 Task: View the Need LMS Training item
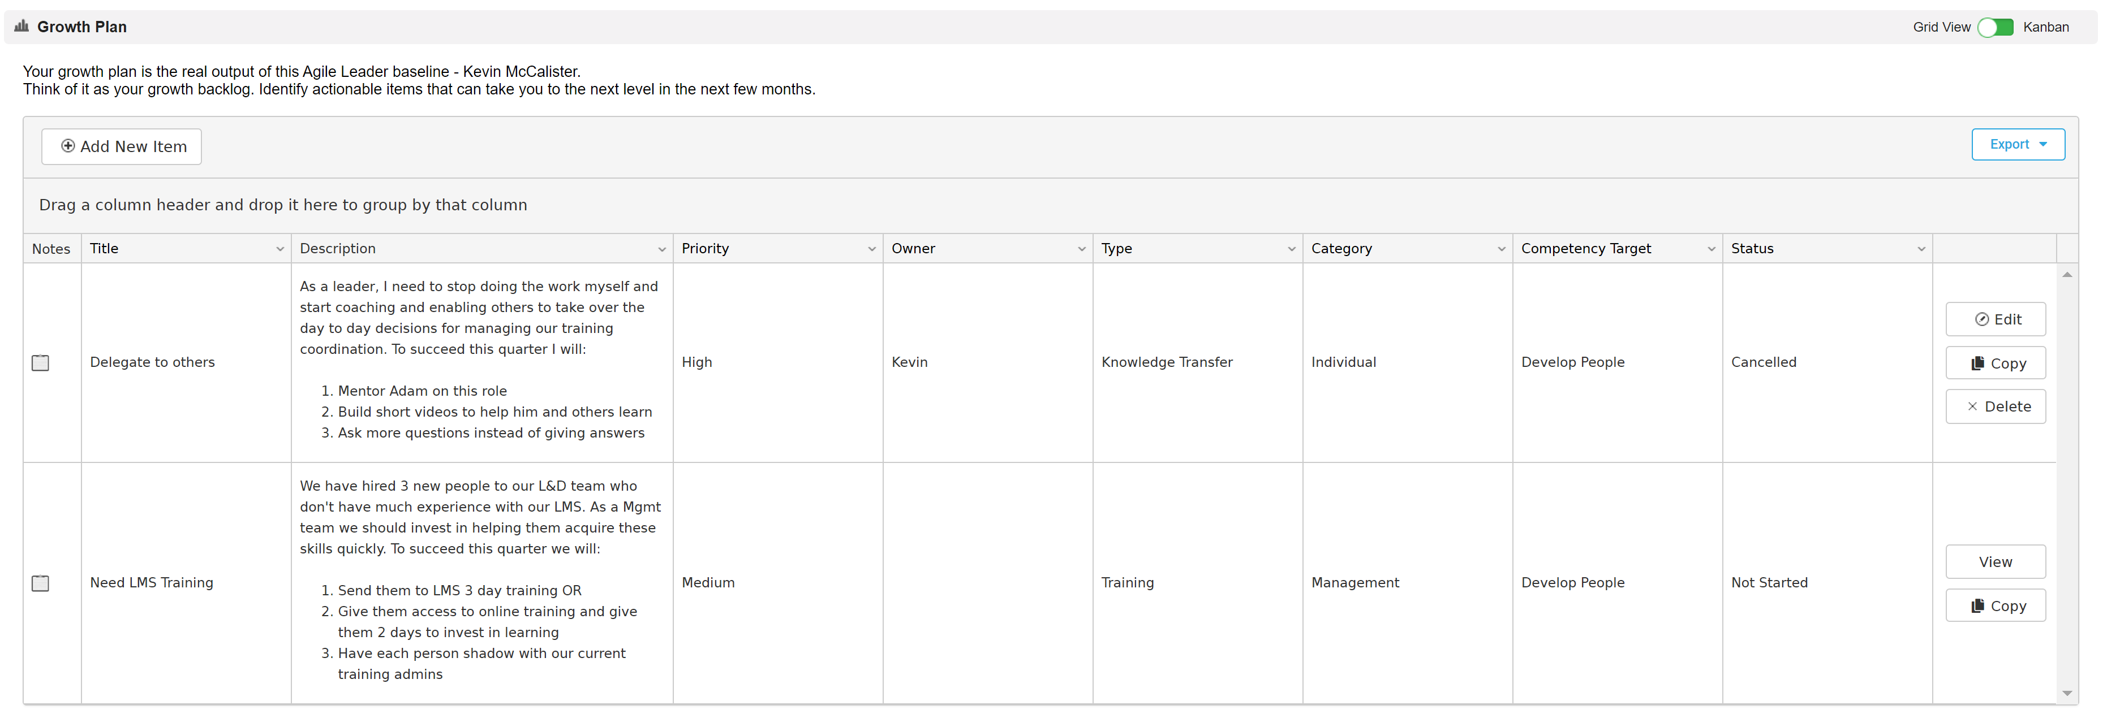tap(1996, 561)
